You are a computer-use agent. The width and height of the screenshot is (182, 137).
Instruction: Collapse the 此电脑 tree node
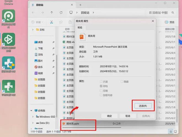coord(31,110)
